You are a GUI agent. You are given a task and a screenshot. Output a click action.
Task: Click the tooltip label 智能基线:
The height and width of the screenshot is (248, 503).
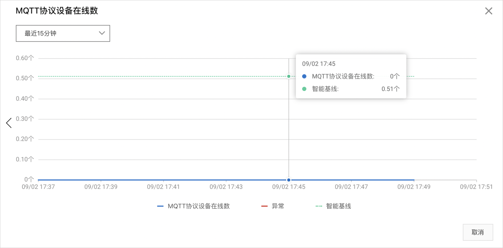point(325,89)
